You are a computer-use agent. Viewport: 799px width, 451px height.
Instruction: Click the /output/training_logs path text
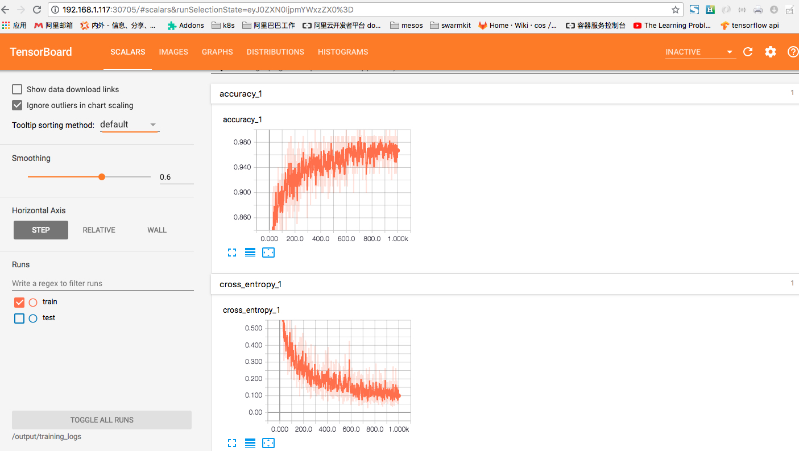click(x=47, y=437)
